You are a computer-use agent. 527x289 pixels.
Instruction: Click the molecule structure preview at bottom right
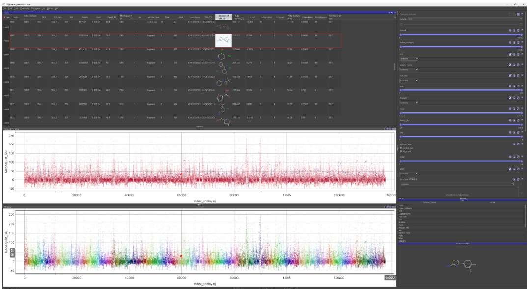[462, 265]
